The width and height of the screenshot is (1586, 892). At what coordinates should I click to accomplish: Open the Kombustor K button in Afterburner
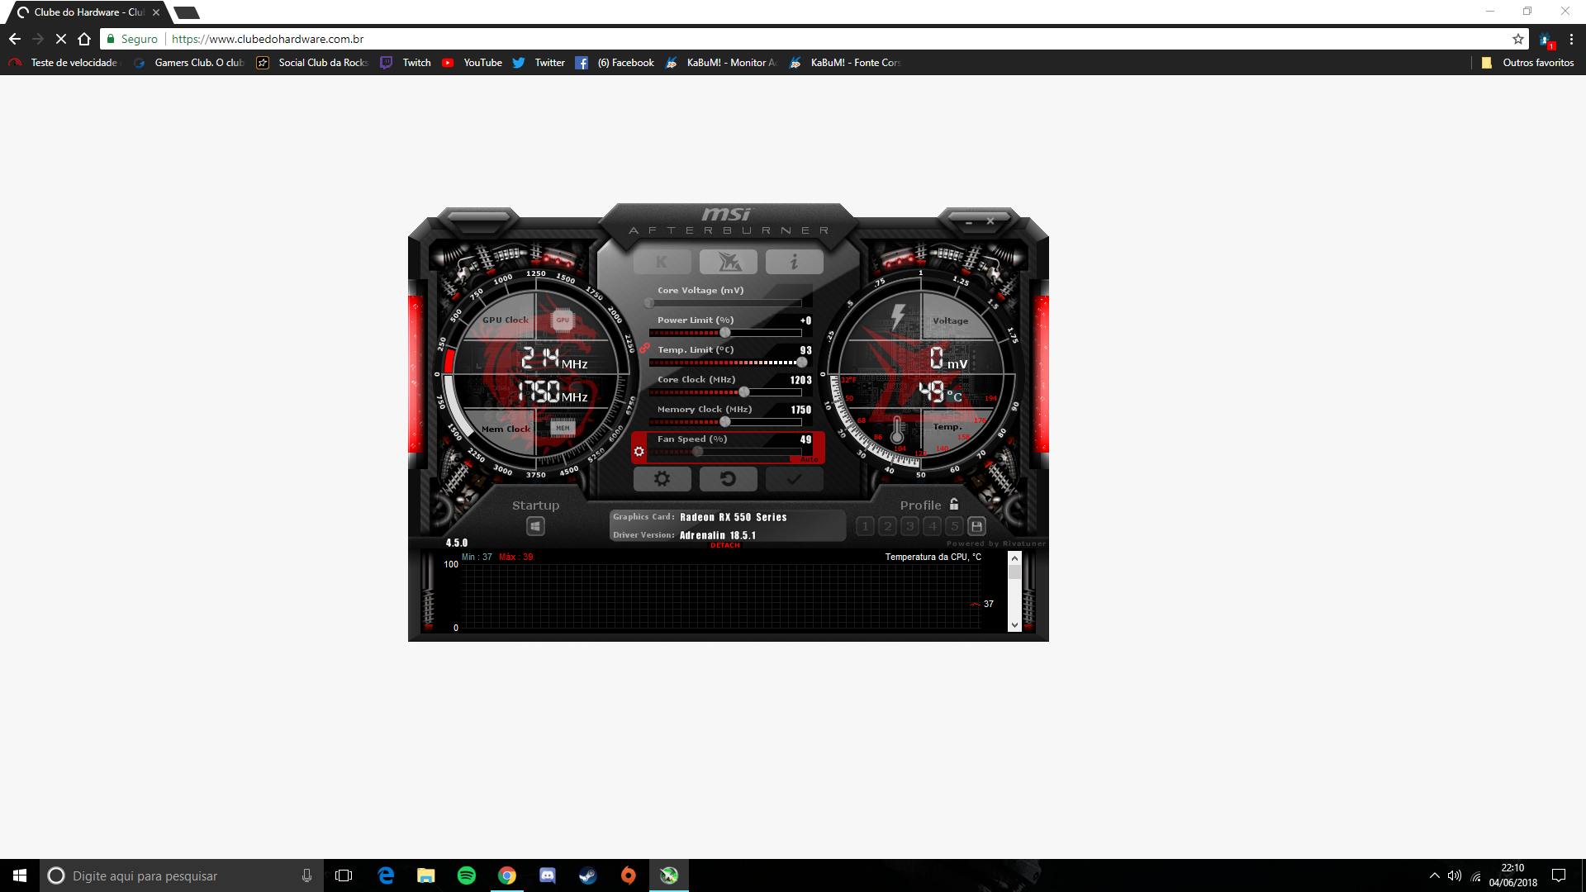point(662,262)
